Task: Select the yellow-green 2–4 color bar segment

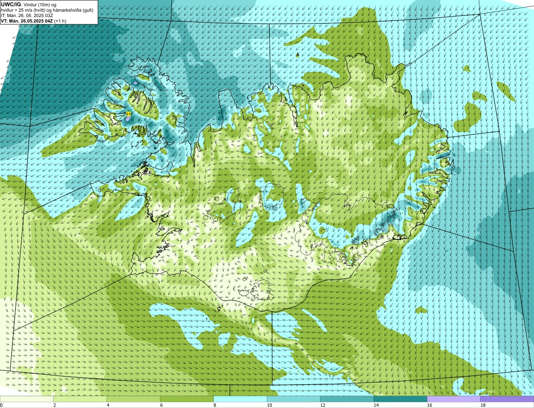Action: tap(80, 399)
